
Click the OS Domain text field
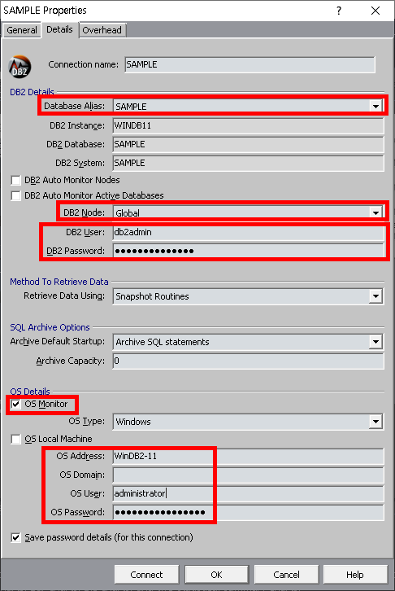(x=248, y=475)
